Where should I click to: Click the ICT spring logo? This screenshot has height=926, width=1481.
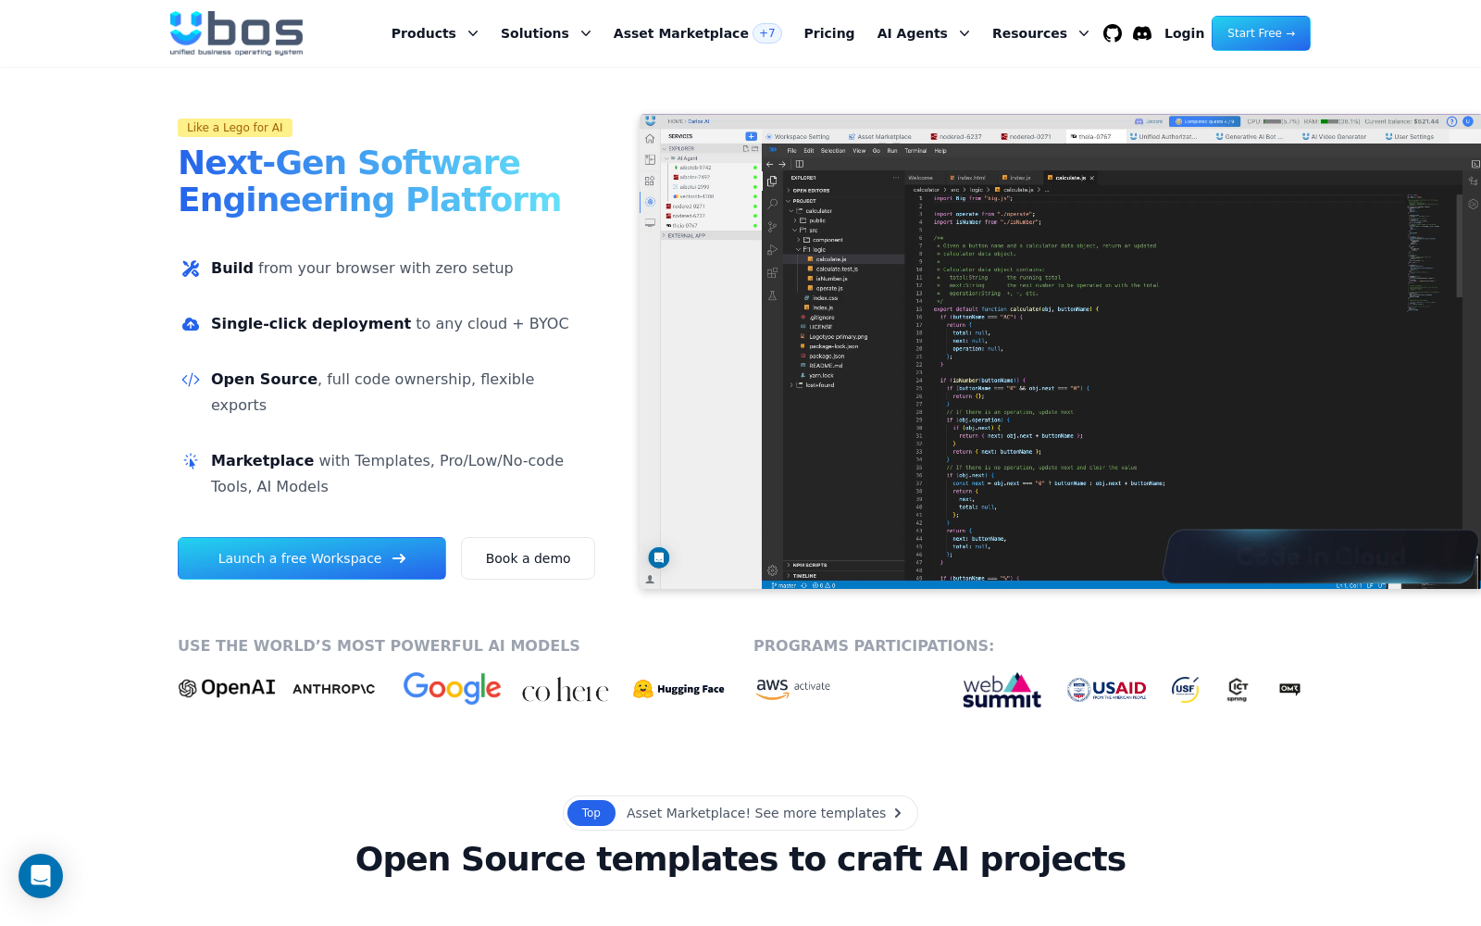click(1238, 689)
